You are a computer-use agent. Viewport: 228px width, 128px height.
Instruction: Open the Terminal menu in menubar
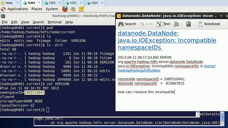(x=55, y=22)
